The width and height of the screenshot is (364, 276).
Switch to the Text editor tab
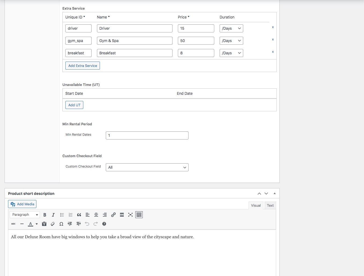[270, 205]
